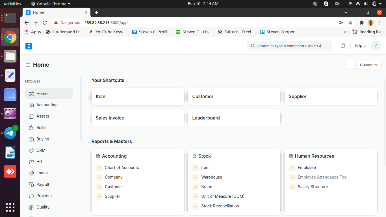
Task: Open the Quality module
Action: (43, 207)
